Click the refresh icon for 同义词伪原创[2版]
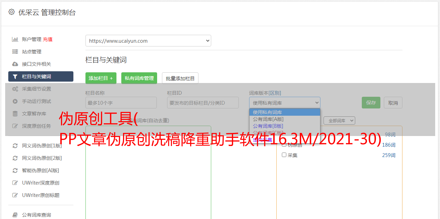 pos(15,158)
